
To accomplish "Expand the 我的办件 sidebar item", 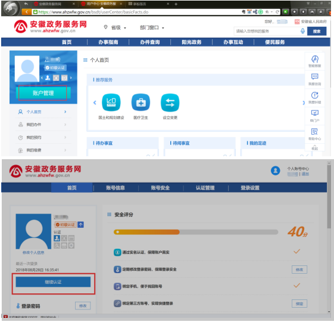I will pos(42,125).
